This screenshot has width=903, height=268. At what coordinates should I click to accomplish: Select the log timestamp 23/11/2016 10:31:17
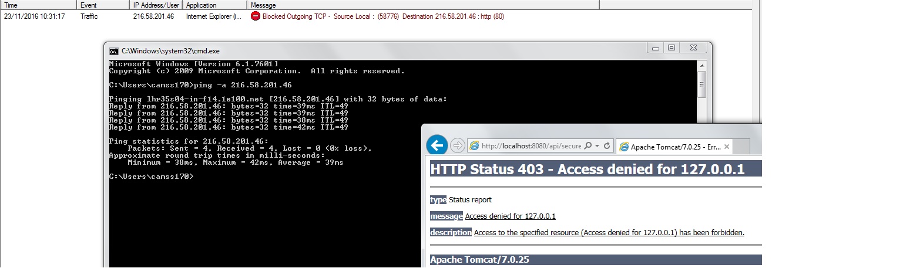tap(34, 16)
